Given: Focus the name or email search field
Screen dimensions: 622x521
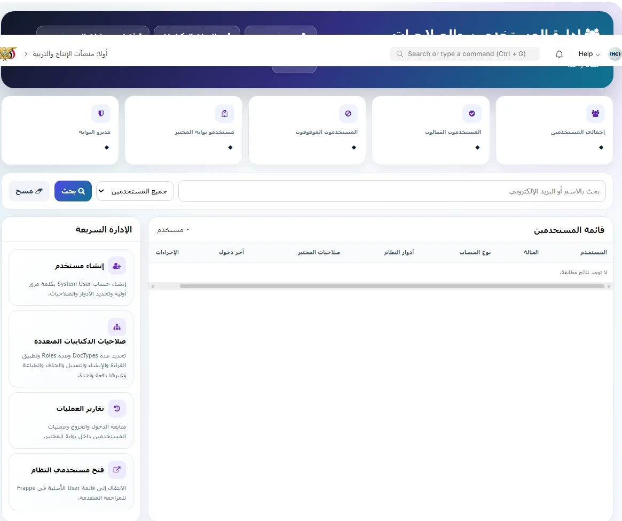Looking at the screenshot, I should pyautogui.click(x=392, y=191).
